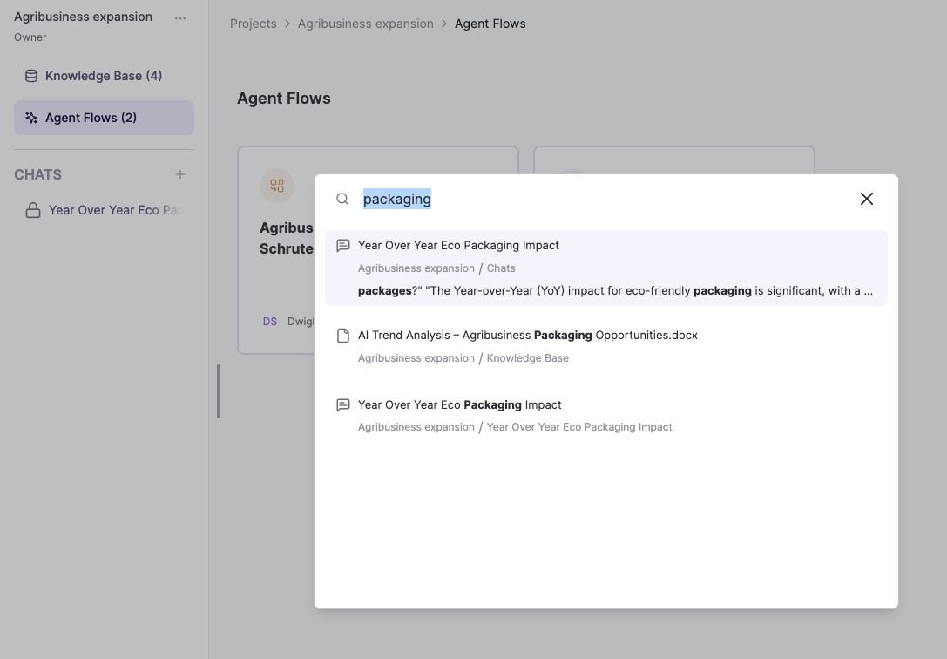
Task: Click the Year-over-Year (YoY) impact snippet text
Action: point(615,290)
